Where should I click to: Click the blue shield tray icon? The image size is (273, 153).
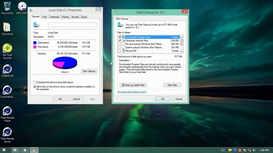pos(235,150)
